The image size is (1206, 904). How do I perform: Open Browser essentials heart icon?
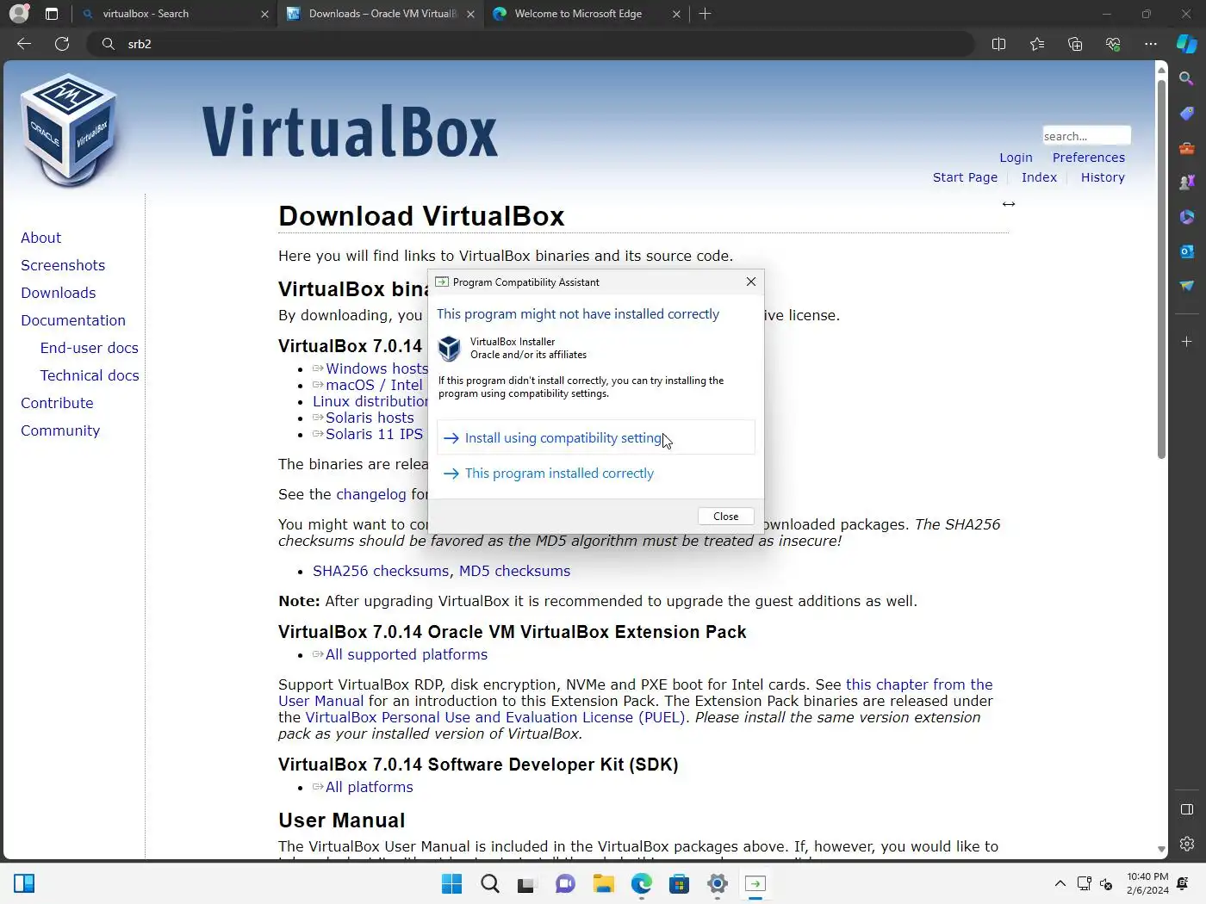pyautogui.click(x=1113, y=44)
